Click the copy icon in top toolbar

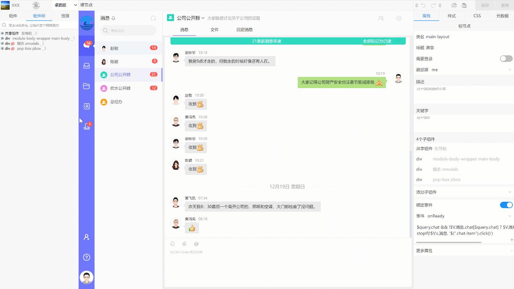pos(454,5)
